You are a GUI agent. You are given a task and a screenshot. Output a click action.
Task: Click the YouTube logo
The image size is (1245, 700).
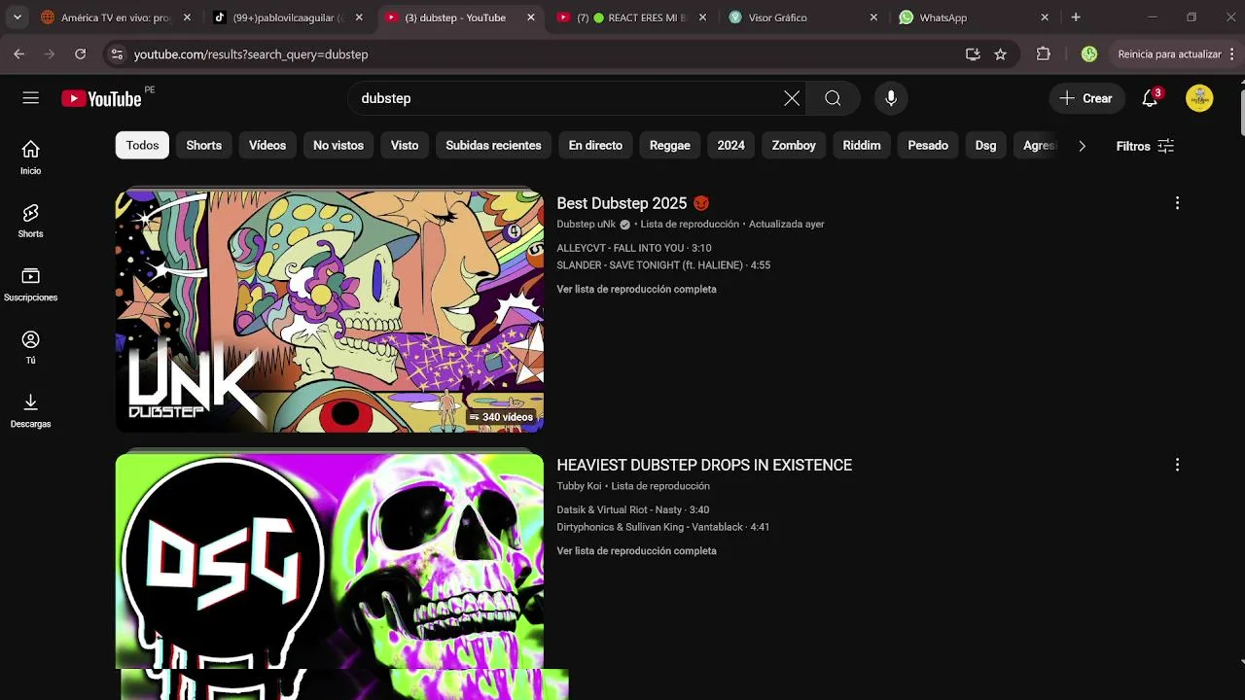(x=101, y=98)
